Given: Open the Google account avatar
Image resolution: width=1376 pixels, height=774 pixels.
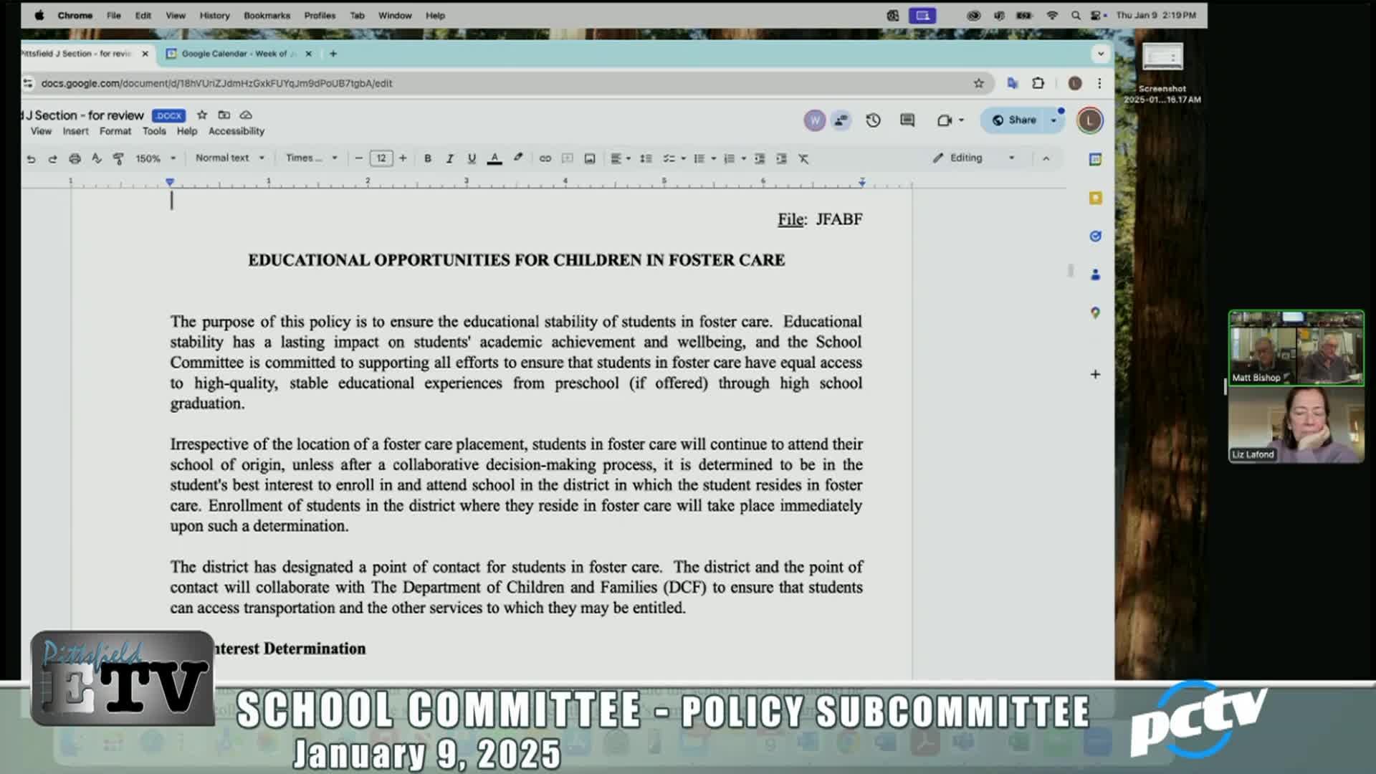Looking at the screenshot, I should tap(1089, 120).
